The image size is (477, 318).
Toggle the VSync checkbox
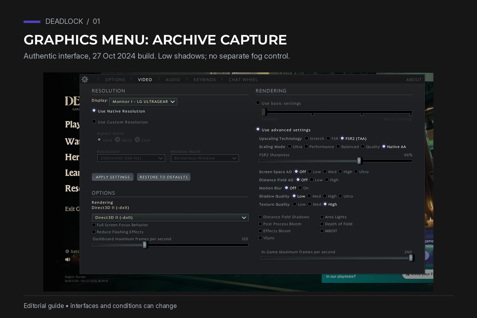(x=260, y=238)
